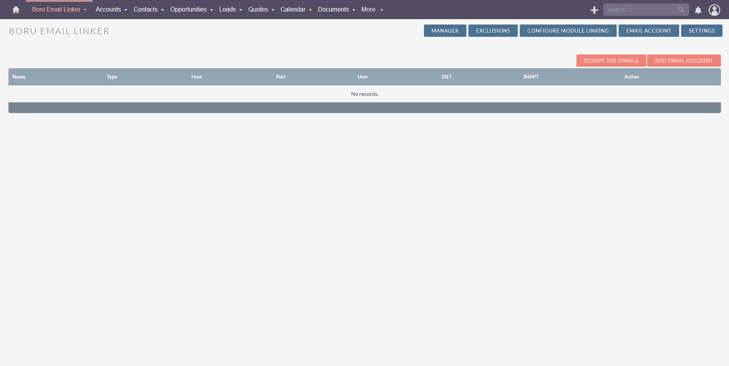The image size is (729, 366).
Task: Open the Calendar menu
Action: pos(296,10)
